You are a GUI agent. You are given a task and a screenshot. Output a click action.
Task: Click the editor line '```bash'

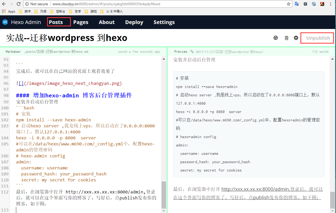(25, 108)
